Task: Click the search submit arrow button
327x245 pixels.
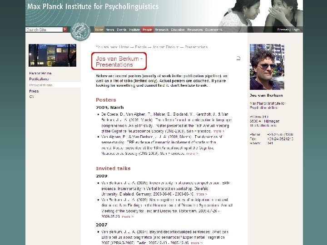Action: [x=65, y=29]
